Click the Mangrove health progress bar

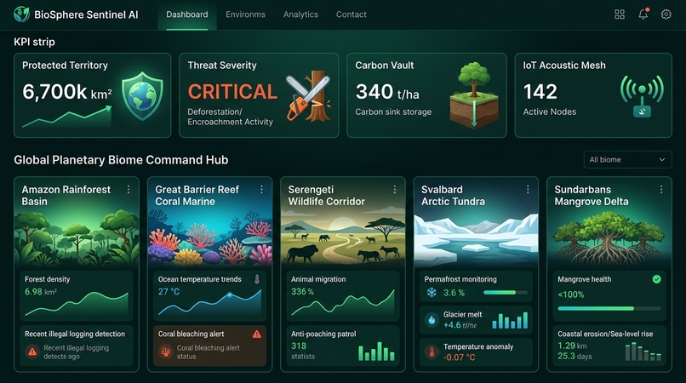point(609,309)
